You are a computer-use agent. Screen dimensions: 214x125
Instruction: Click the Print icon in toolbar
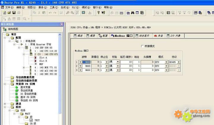19,13
